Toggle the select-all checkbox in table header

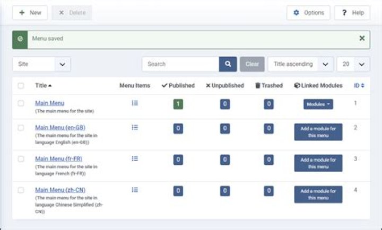click(x=21, y=86)
